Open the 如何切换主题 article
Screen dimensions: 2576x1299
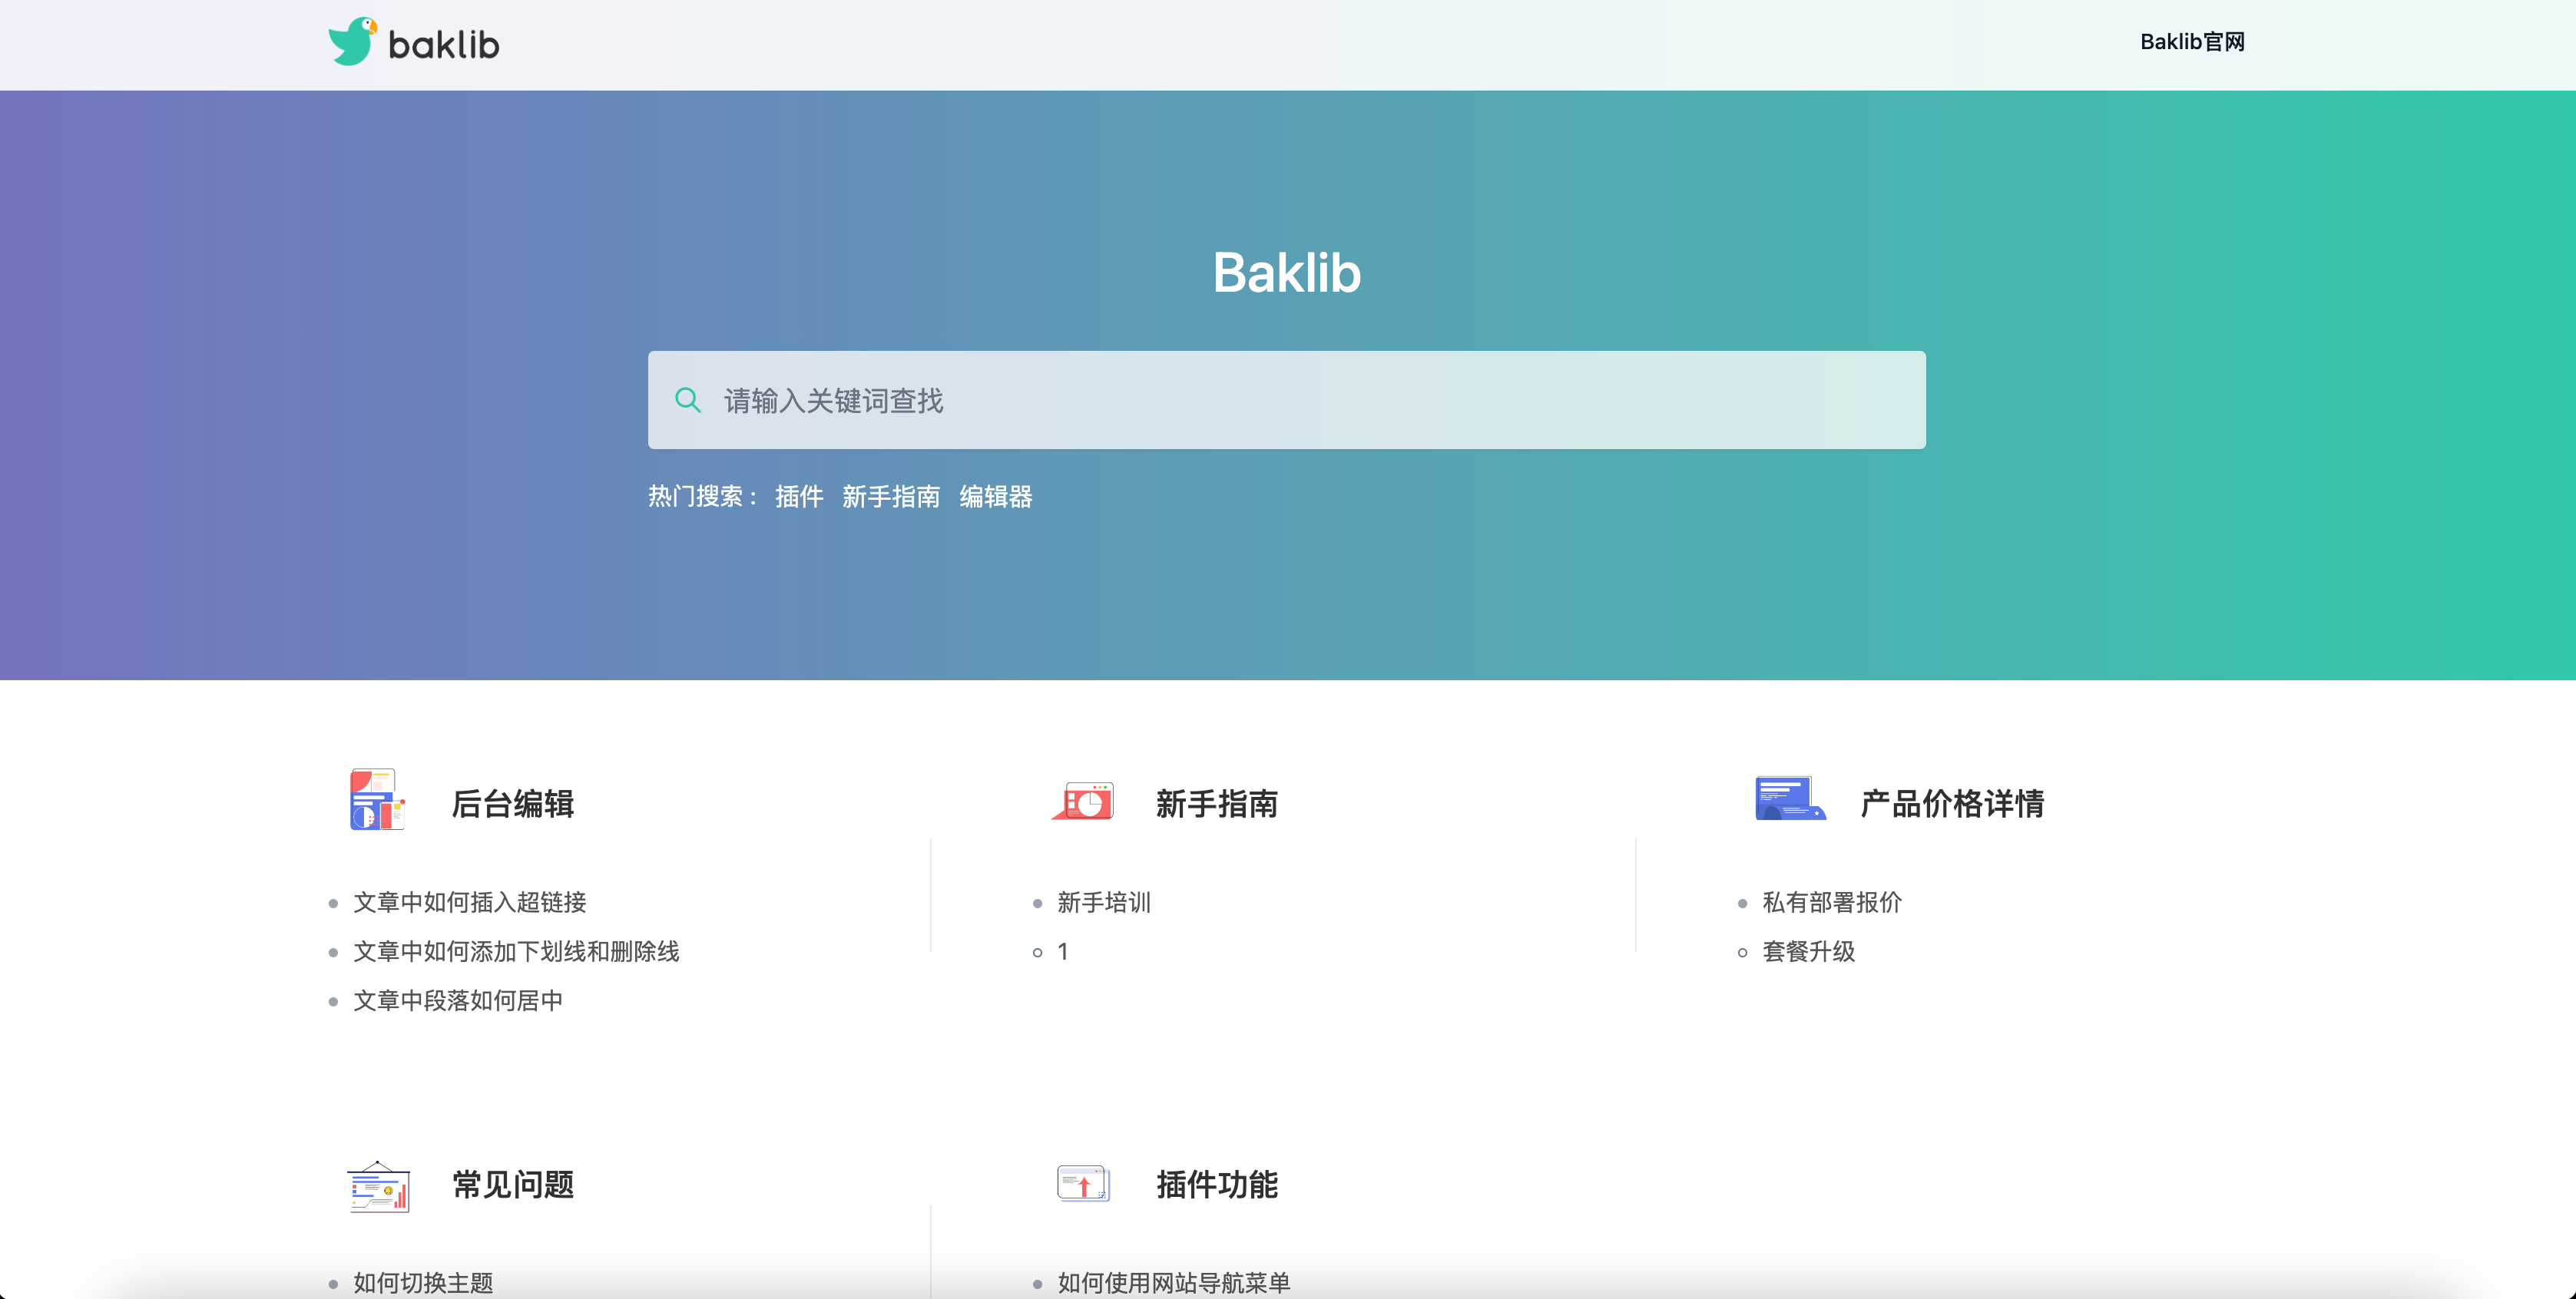point(423,1283)
